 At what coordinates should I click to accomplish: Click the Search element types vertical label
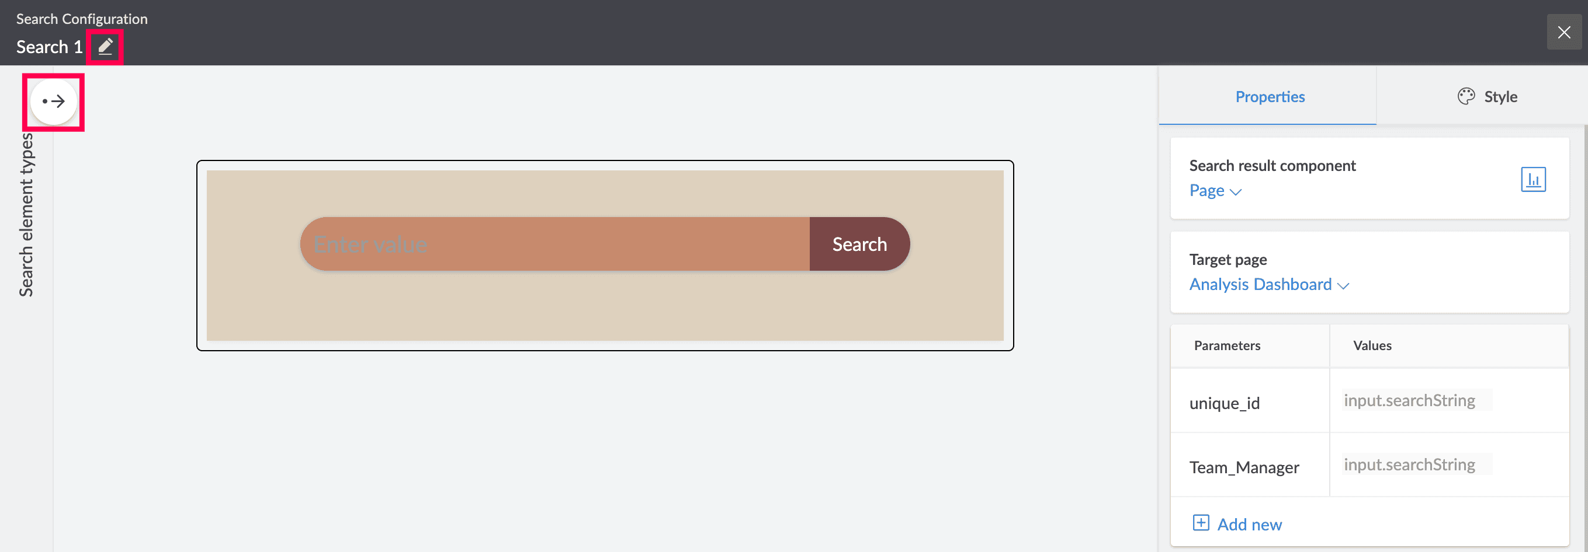click(26, 215)
